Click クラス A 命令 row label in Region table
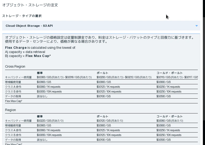 [x=13, y=130]
